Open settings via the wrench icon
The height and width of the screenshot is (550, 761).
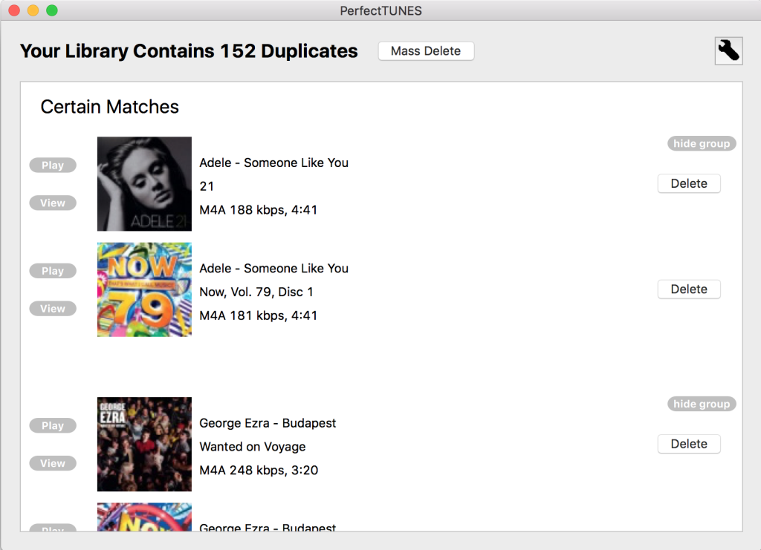pyautogui.click(x=728, y=51)
